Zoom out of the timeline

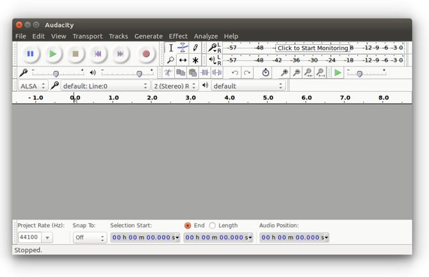point(296,73)
